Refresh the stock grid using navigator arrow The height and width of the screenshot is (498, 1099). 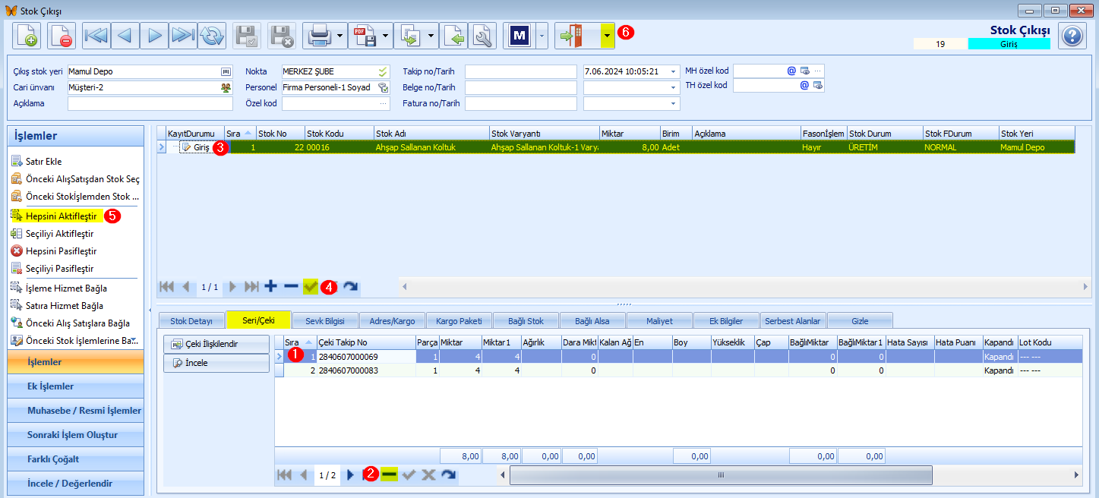click(x=350, y=286)
